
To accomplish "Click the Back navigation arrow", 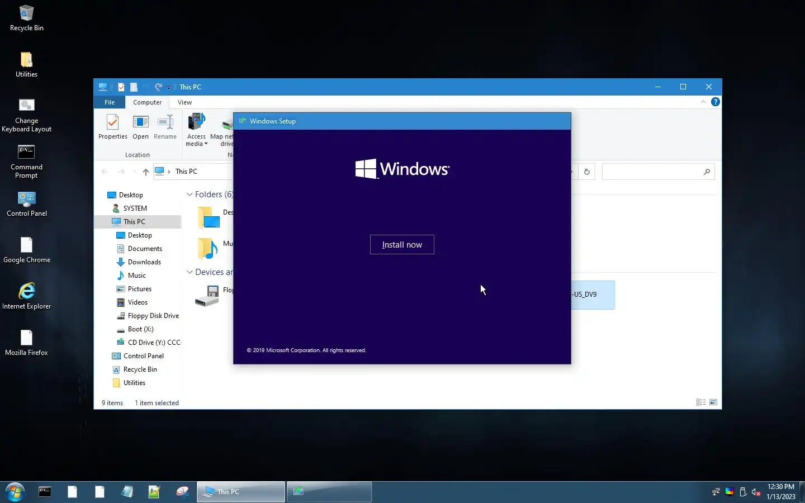I will click(105, 172).
